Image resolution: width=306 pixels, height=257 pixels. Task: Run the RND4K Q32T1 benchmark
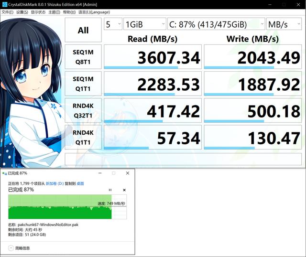click(83, 110)
